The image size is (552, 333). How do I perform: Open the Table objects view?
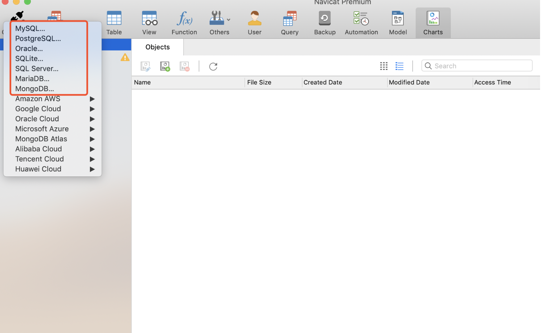(114, 23)
